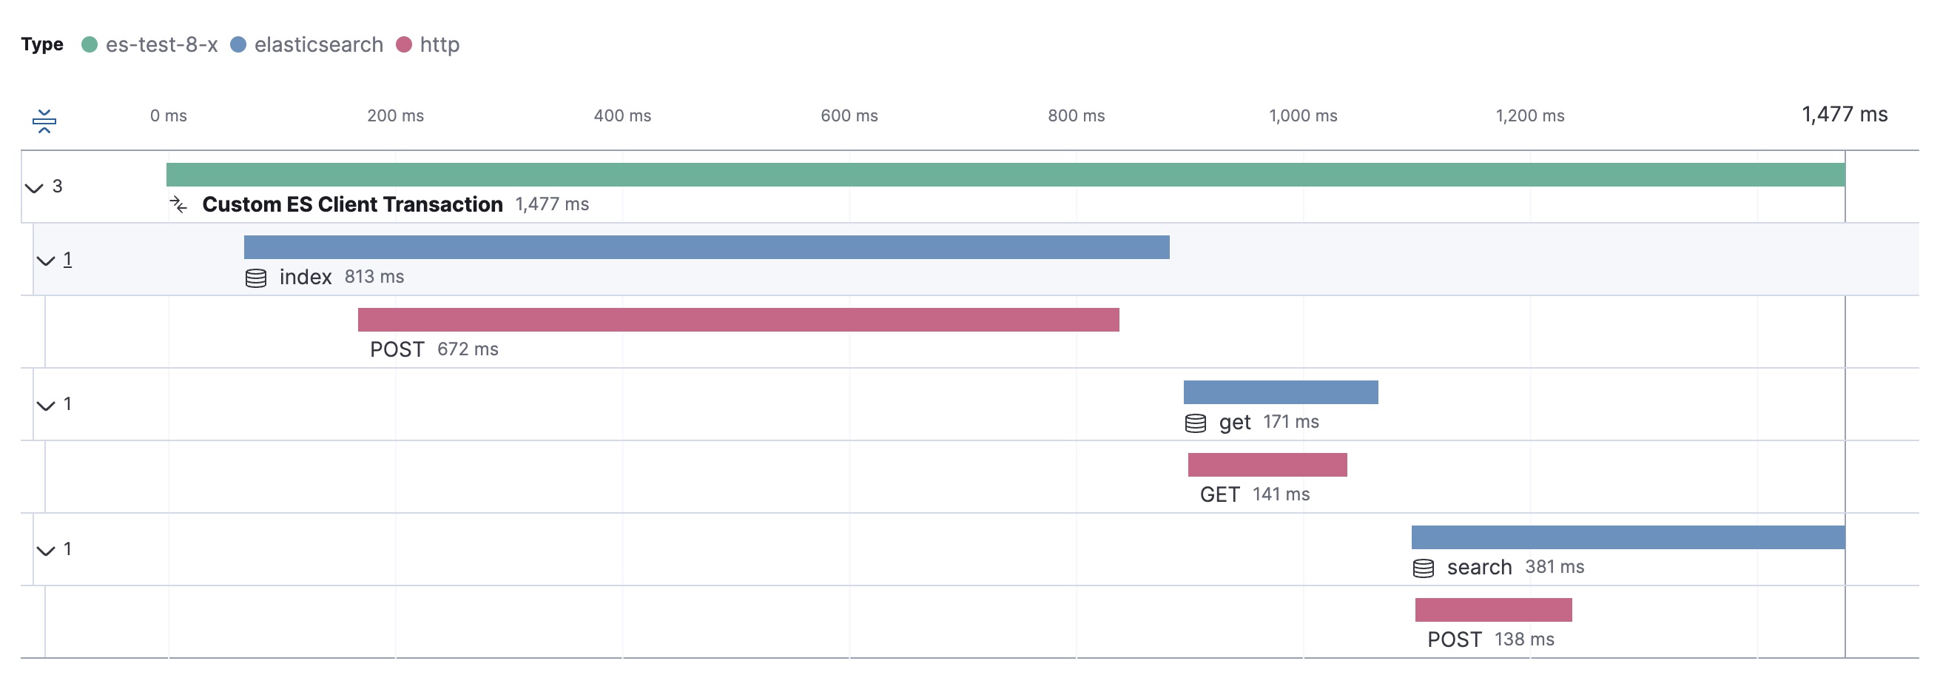Image resolution: width=1940 pixels, height=678 pixels.
Task: Collapse the Custom ES Client Transaction group chevron
Action: [33, 187]
